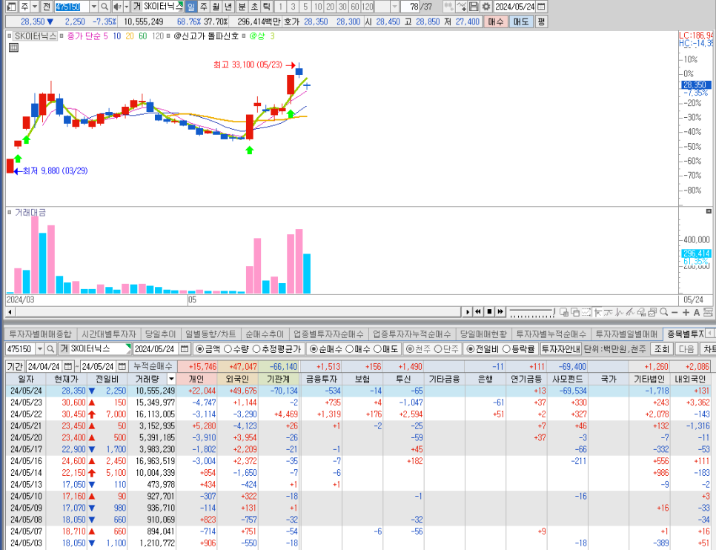This screenshot has width=716, height=550.
Task: Select the 등락률 radio button
Action: [506, 349]
